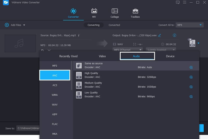Screen dimensions: 208x139
Task: Show output info via blue info icon
Action: click(174, 35)
